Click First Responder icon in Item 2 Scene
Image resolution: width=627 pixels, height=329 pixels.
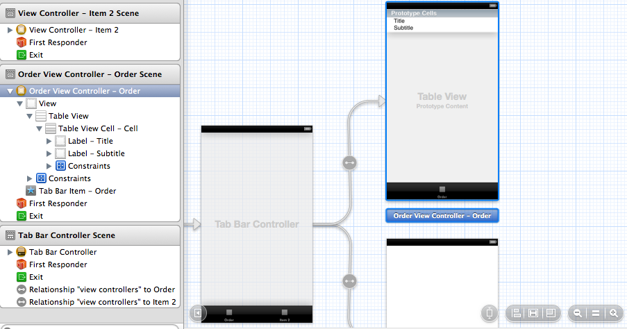(x=22, y=42)
